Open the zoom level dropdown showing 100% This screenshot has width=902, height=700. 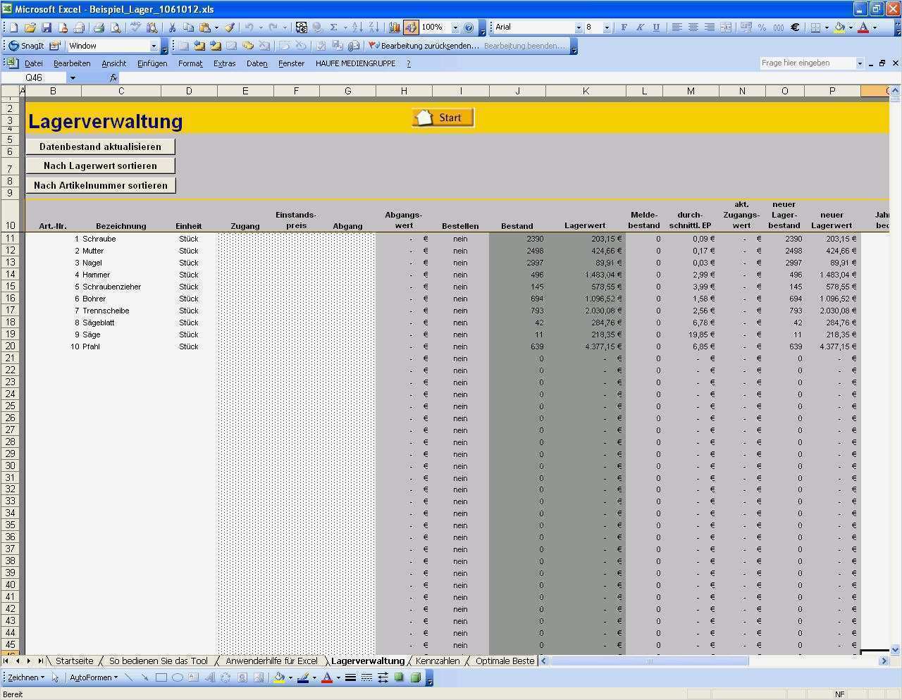pos(455,27)
